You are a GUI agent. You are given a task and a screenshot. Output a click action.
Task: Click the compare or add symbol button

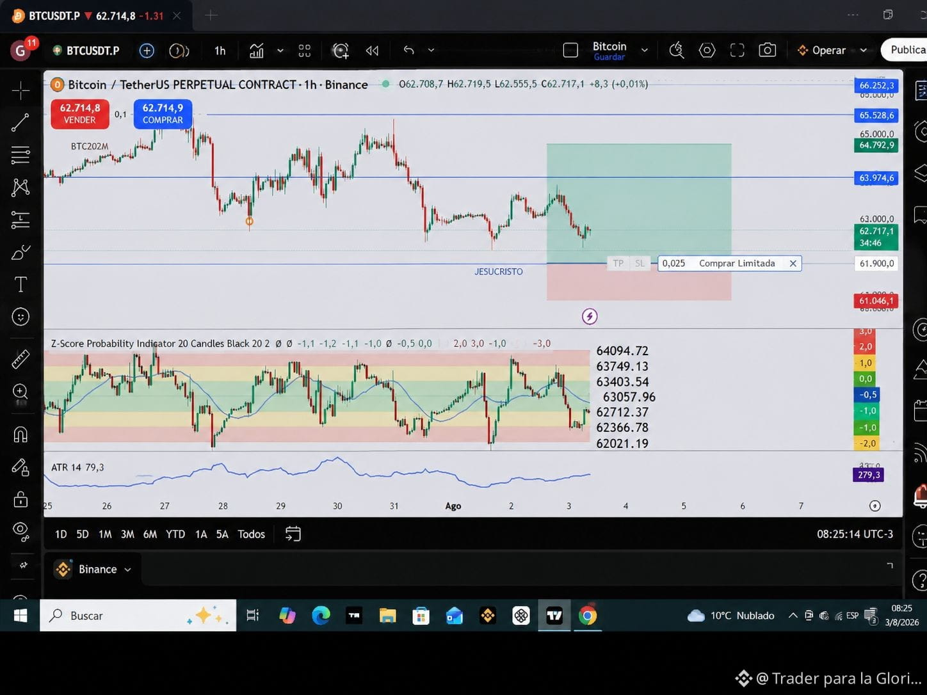(147, 51)
